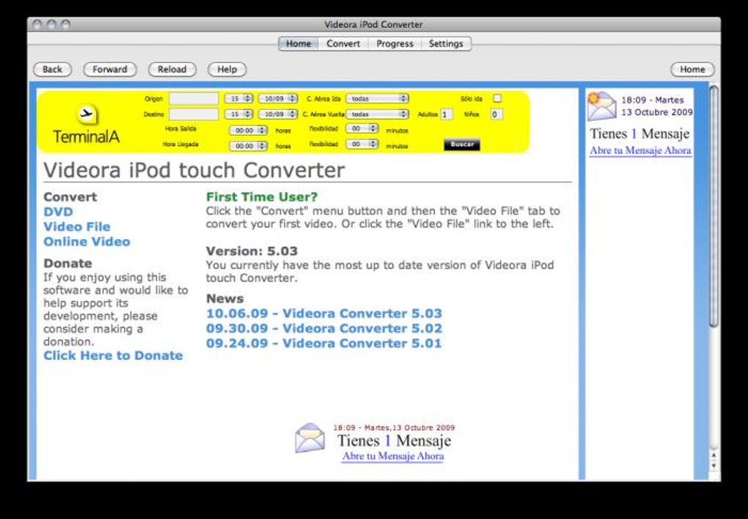Image resolution: width=748 pixels, height=519 pixels.
Task: Click the Back button
Action: (53, 69)
